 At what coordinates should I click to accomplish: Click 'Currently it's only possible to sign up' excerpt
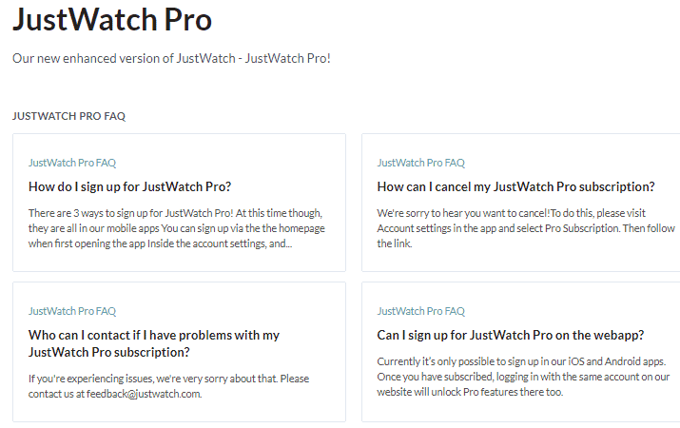click(523, 377)
